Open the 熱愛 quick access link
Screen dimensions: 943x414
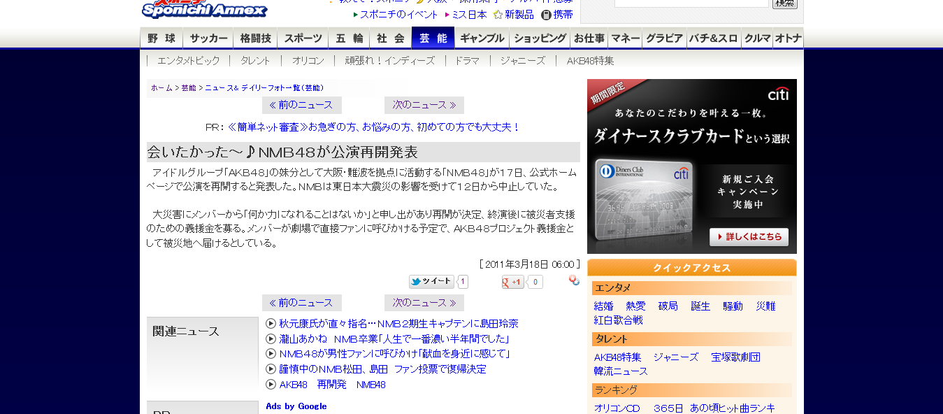tap(636, 306)
